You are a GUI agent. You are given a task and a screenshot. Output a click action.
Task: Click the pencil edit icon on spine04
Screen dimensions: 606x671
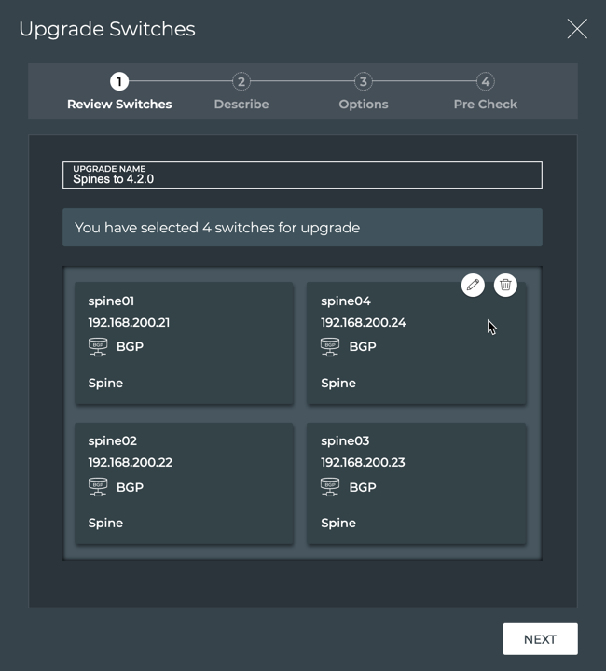point(473,285)
